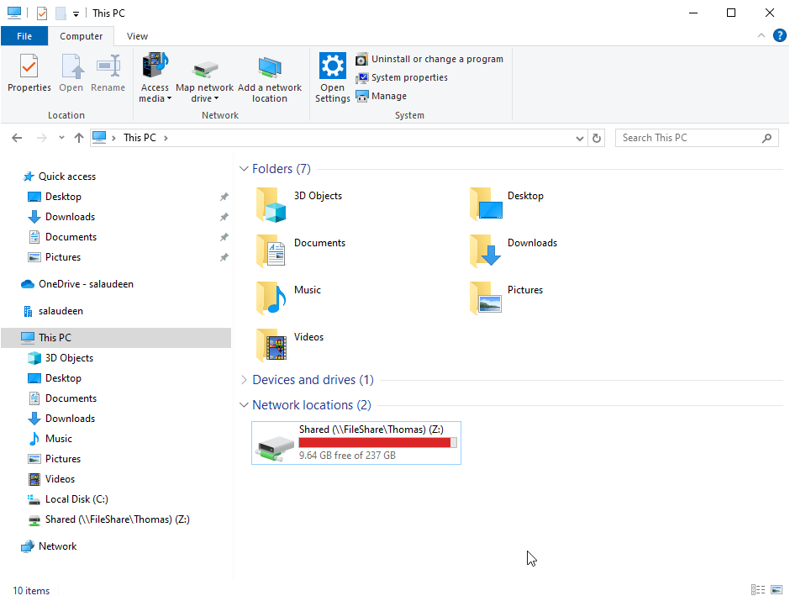Click the Access media icon
The image size is (790, 601).
tap(155, 66)
